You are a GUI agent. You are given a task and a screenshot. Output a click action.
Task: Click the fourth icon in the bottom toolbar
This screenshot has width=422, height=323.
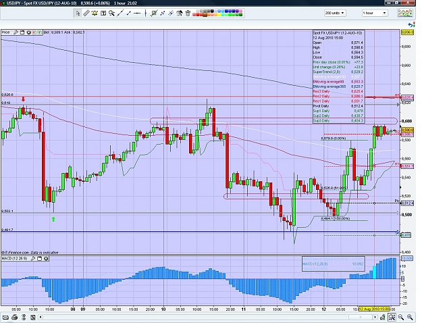coord(32,317)
